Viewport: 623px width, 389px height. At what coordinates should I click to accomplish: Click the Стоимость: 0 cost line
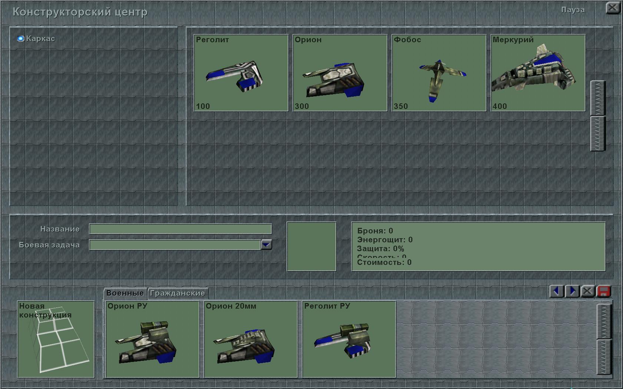384,262
